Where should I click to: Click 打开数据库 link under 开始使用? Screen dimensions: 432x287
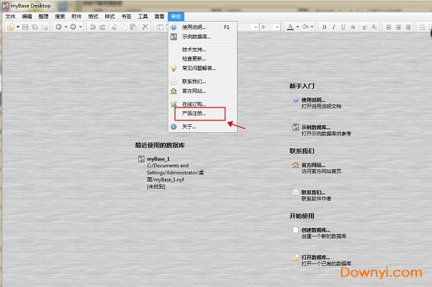pyautogui.click(x=316, y=257)
